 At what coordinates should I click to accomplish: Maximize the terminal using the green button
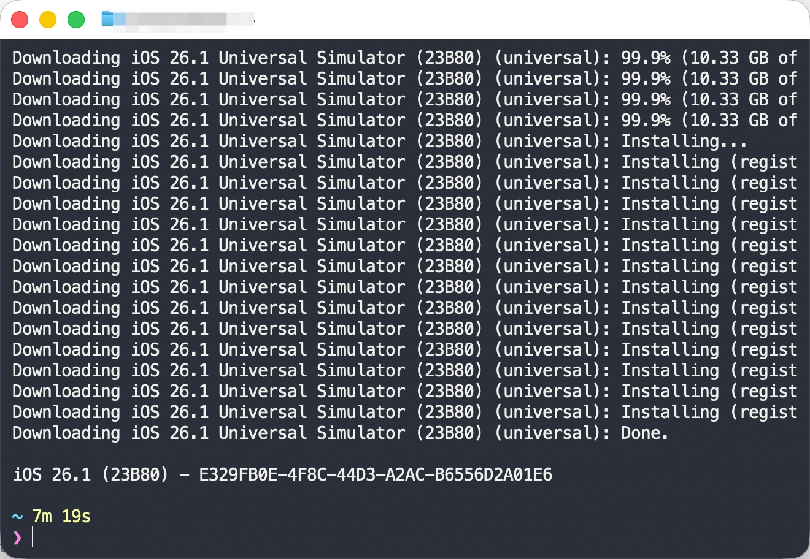pos(76,20)
